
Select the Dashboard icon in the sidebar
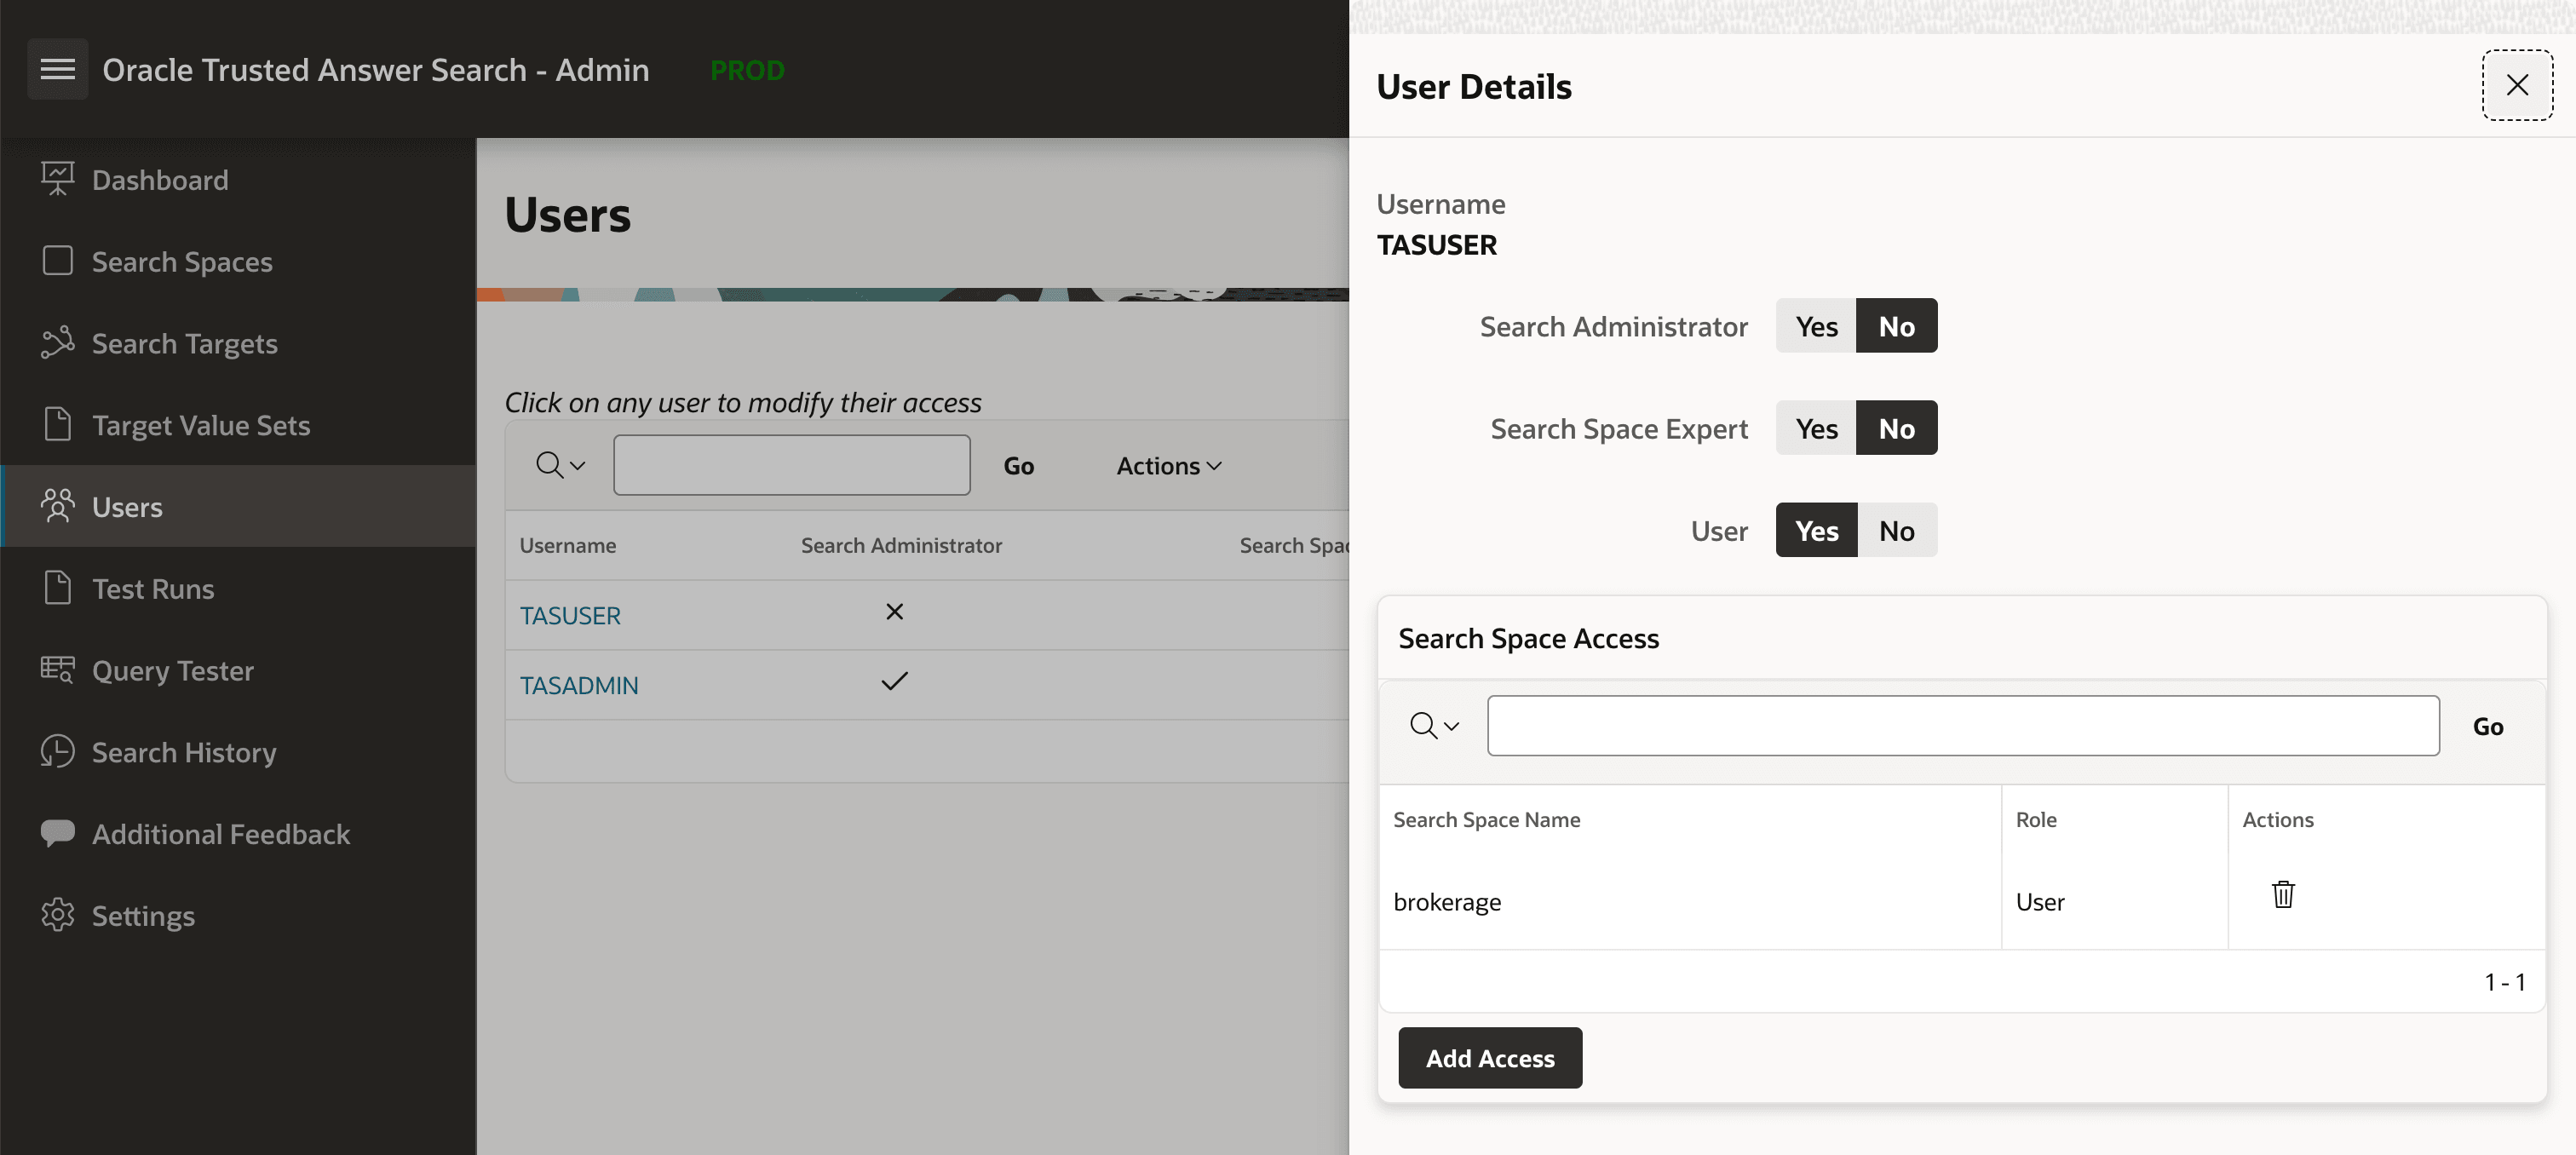(57, 178)
